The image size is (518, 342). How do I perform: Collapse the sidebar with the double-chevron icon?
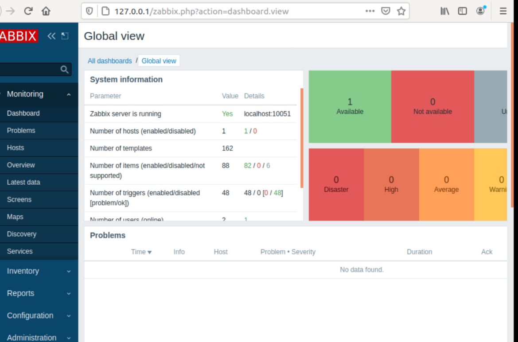click(51, 36)
